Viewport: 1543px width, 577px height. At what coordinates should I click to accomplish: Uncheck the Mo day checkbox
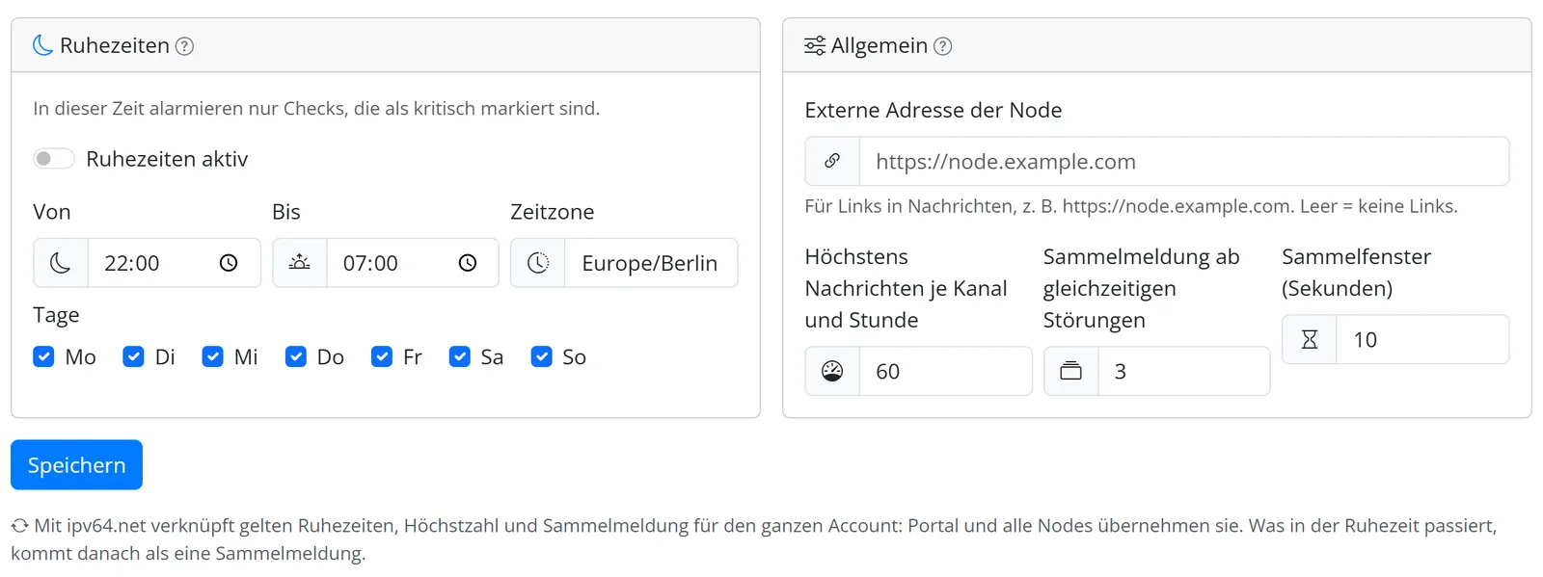43,356
